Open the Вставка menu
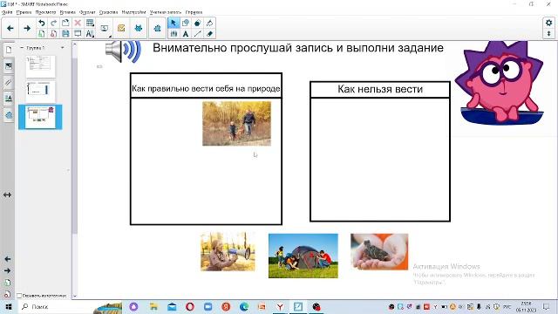This screenshot has width=558, height=314. pos(68,12)
